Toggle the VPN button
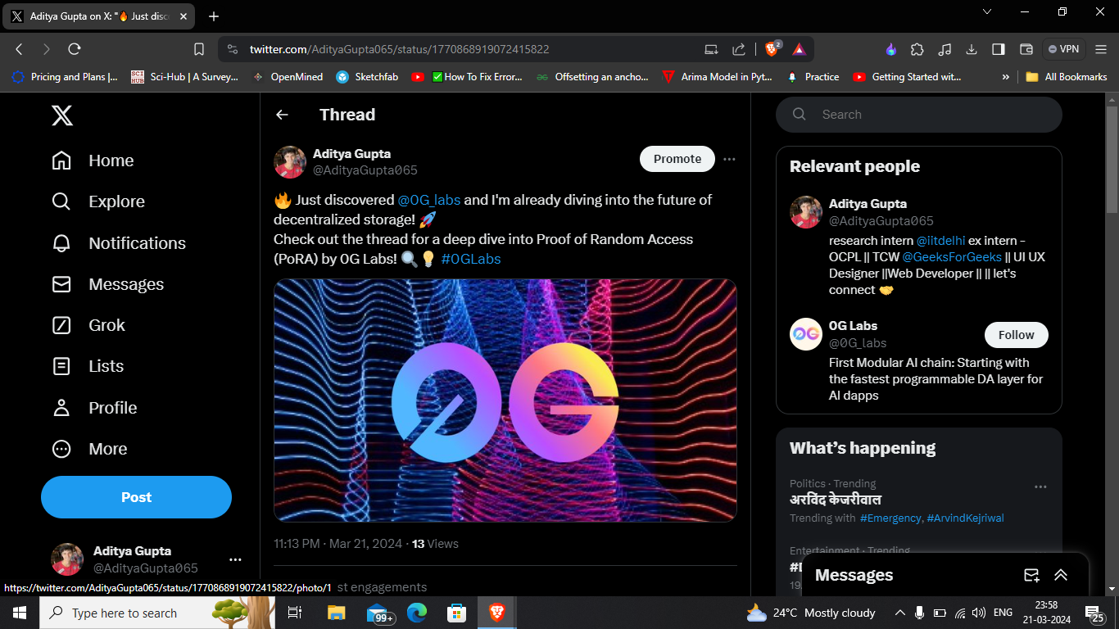 coord(1063,49)
